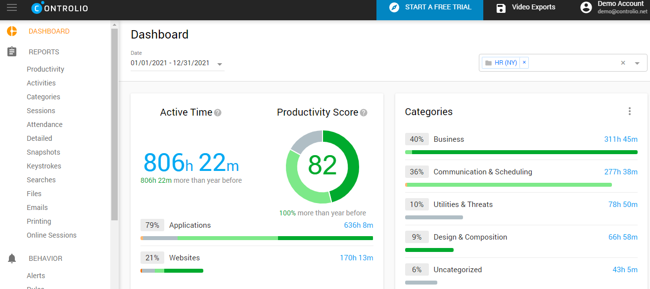The height and width of the screenshot is (289, 650).
Task: Click the sidebar vertical scrollbar
Action: click(115, 124)
